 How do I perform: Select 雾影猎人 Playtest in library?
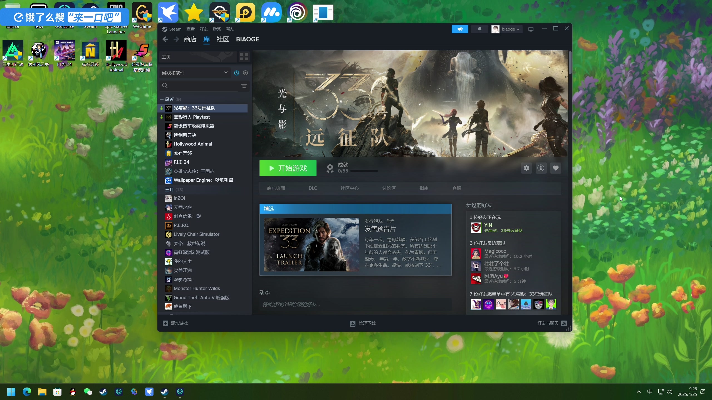(203, 117)
